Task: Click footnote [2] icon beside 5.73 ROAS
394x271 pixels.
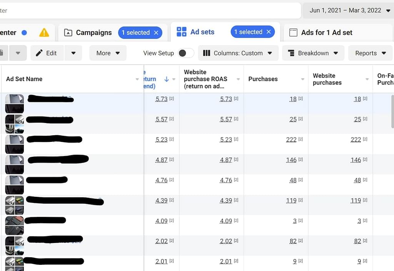Action: (172, 99)
